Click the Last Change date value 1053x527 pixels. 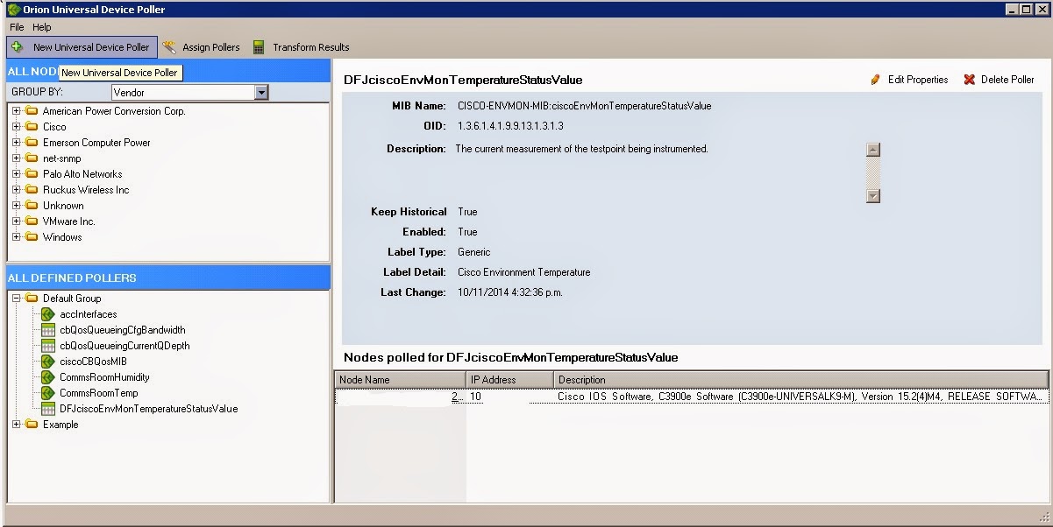(510, 292)
